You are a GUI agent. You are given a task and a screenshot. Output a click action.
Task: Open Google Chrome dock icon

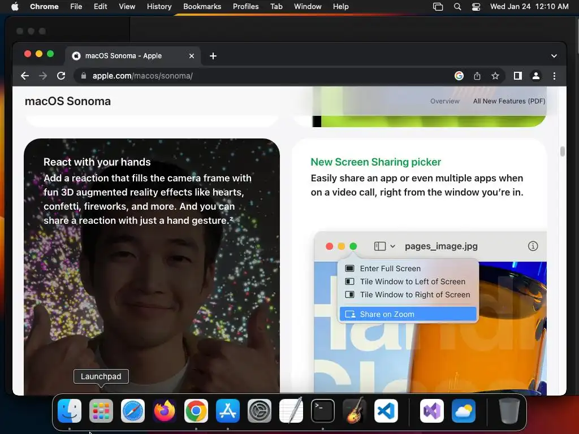point(196,411)
